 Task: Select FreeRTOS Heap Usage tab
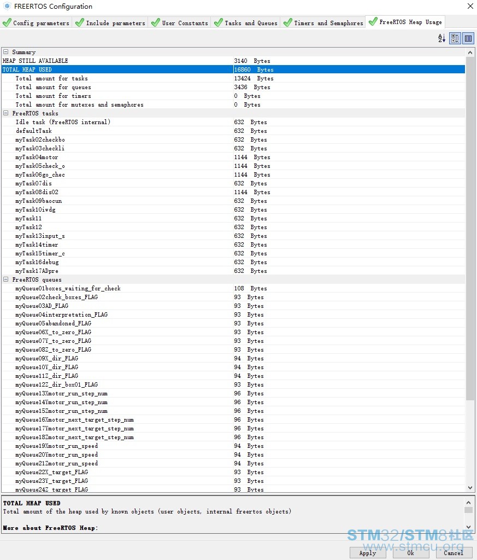pos(405,22)
